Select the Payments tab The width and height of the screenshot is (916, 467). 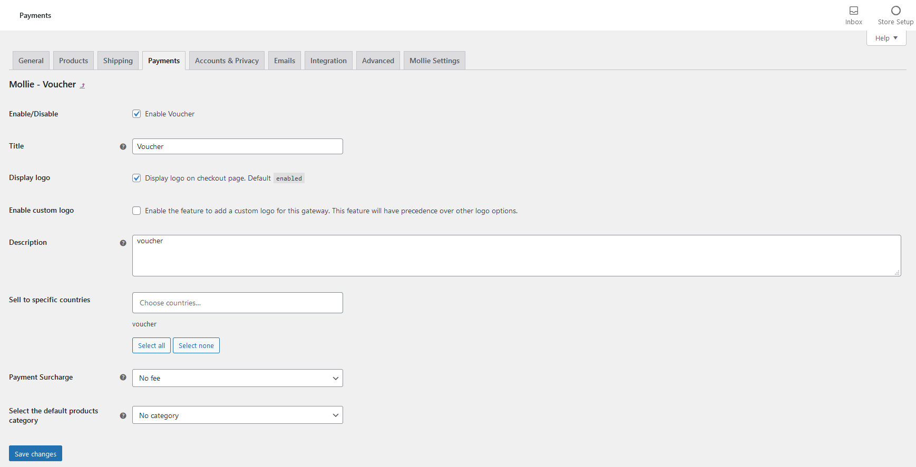click(x=164, y=61)
